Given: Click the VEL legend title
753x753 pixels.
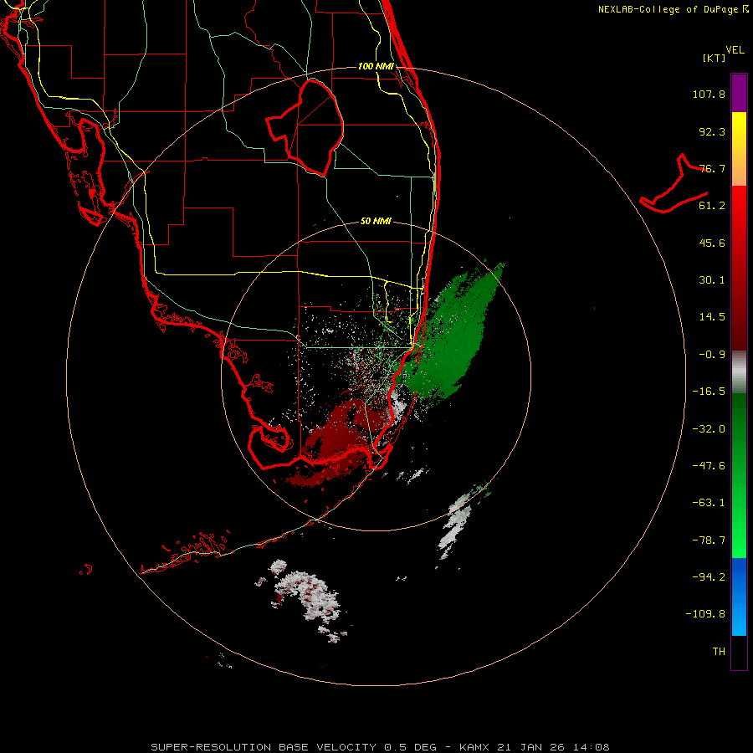Looking at the screenshot, I should pos(735,50).
